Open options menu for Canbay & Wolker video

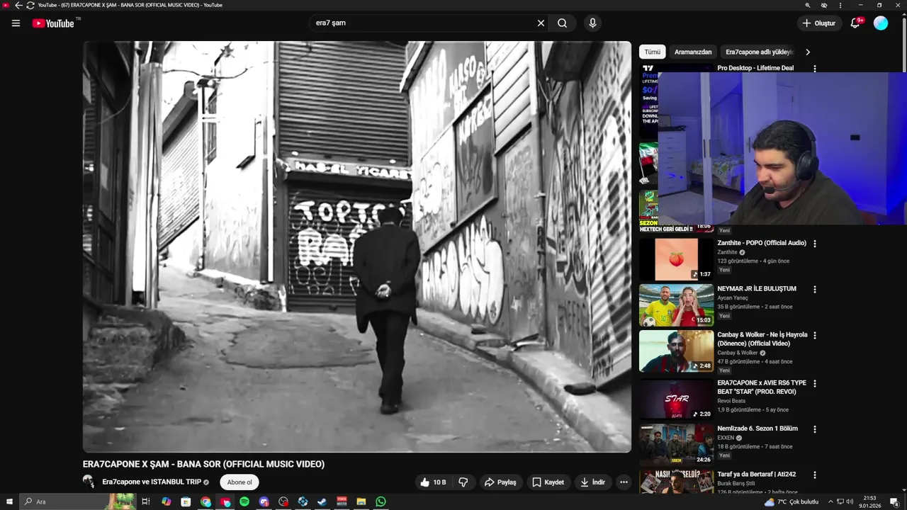pyautogui.click(x=815, y=335)
